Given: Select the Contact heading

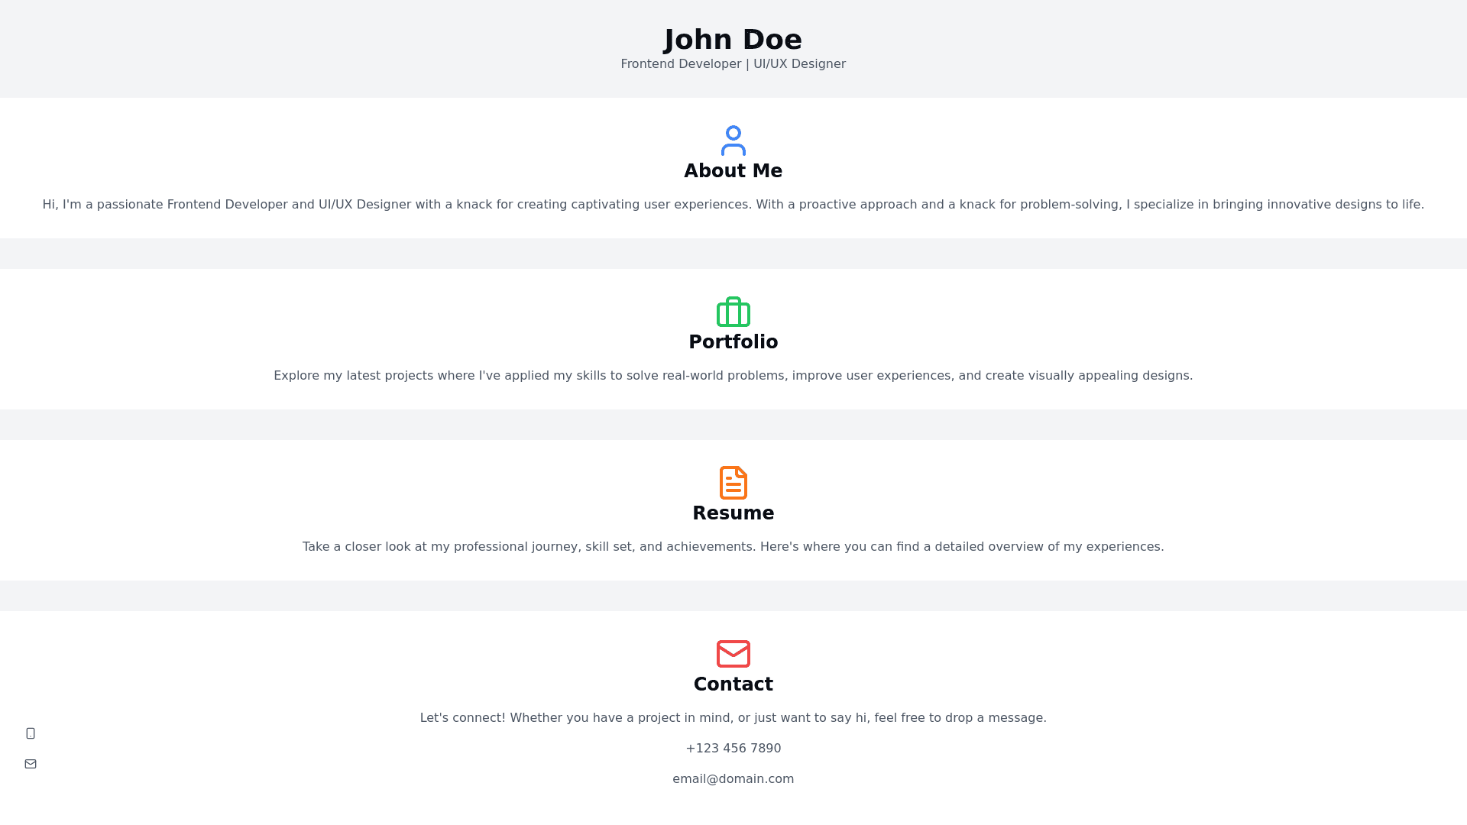Looking at the screenshot, I should (733, 684).
